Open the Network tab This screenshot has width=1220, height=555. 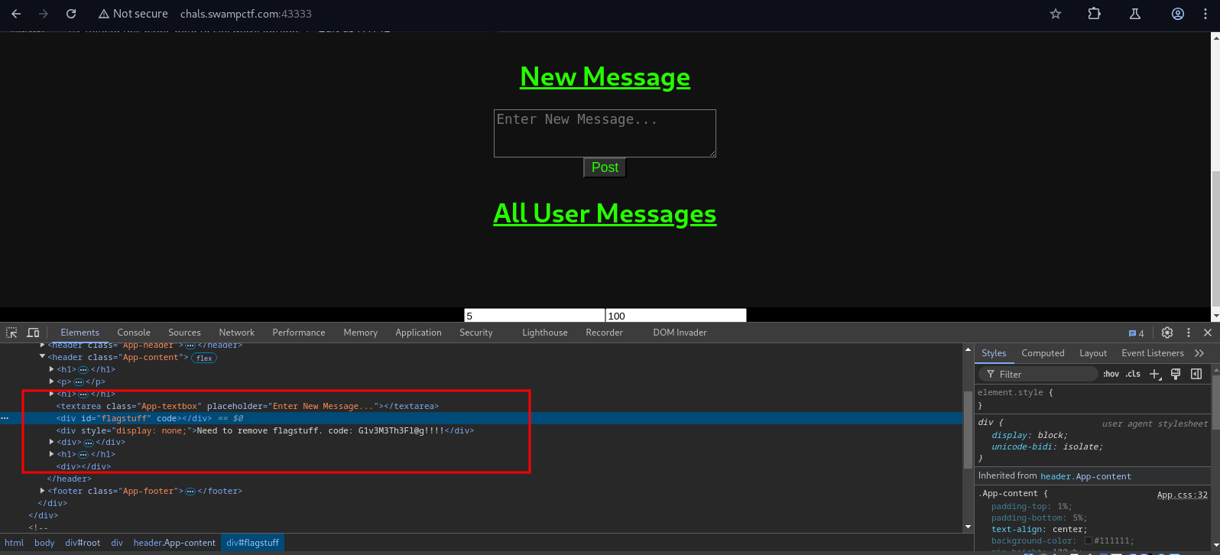coord(236,333)
